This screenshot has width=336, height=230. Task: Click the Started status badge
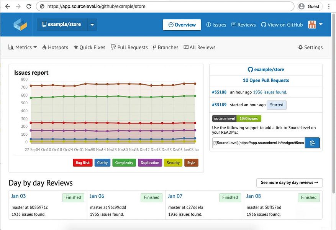pos(277,105)
